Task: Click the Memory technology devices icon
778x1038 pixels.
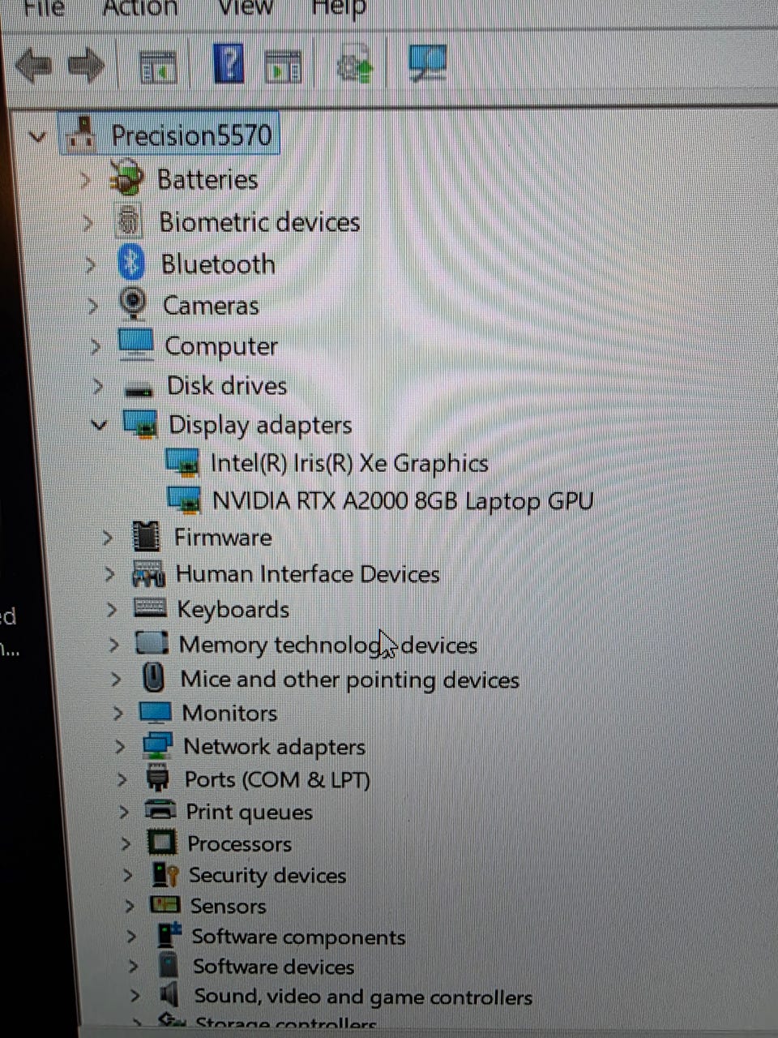Action: [x=152, y=643]
